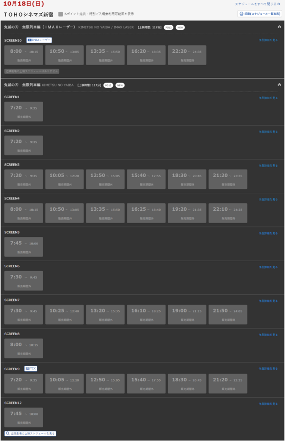Click the PG12 rating badge on IMAX title
This screenshot has height=441, width=285.
pos(169,28)
